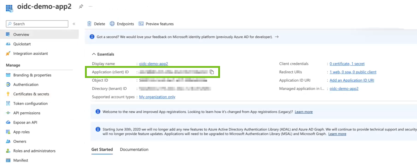This screenshot has height=163, width=417.
Task: Click the Preview features icon
Action: tap(141, 24)
